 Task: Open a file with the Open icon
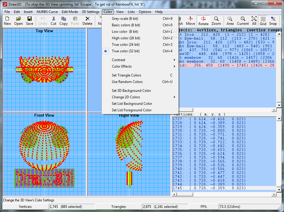click(18, 21)
